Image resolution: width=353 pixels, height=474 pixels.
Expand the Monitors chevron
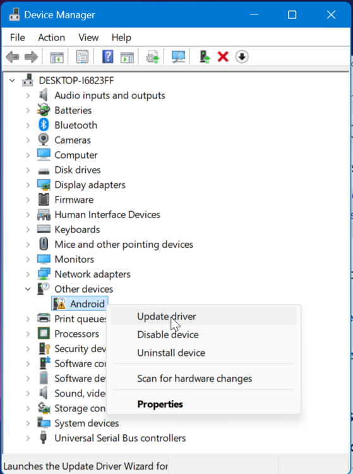(28, 259)
